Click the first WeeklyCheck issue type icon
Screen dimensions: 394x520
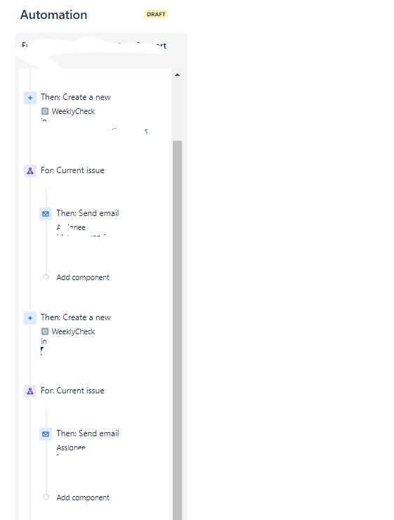coord(45,111)
